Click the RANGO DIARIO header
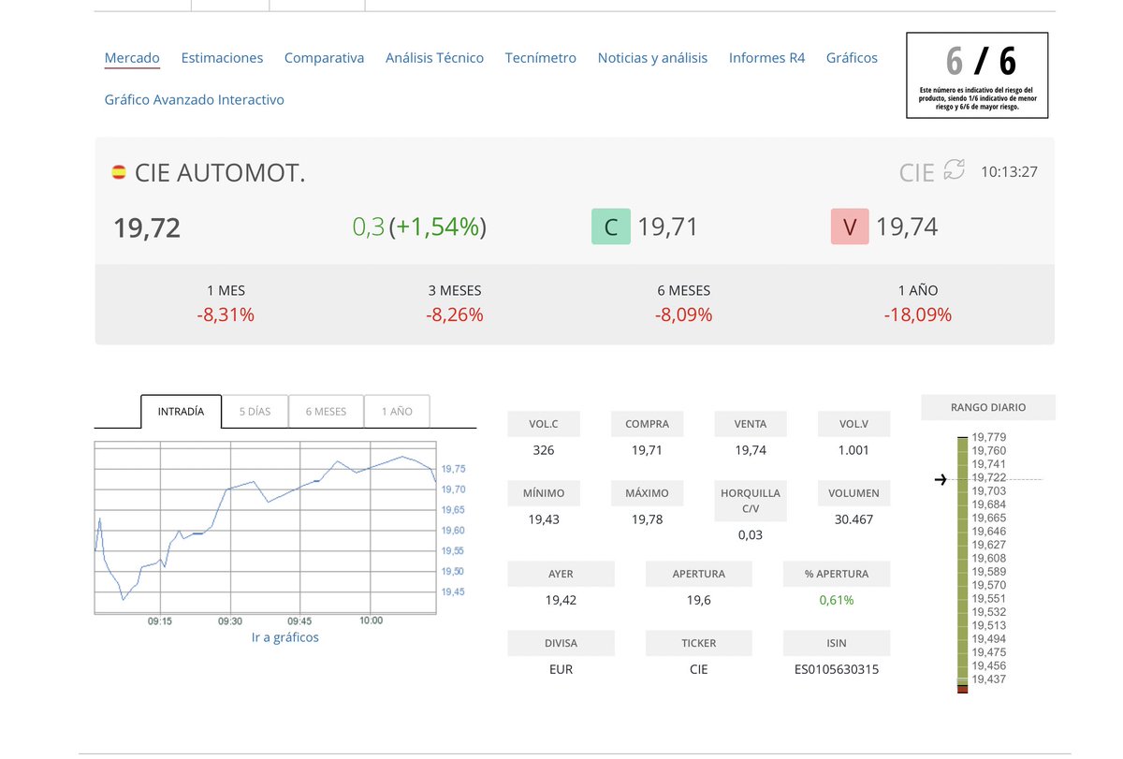This screenshot has width=1123, height=759. (988, 407)
